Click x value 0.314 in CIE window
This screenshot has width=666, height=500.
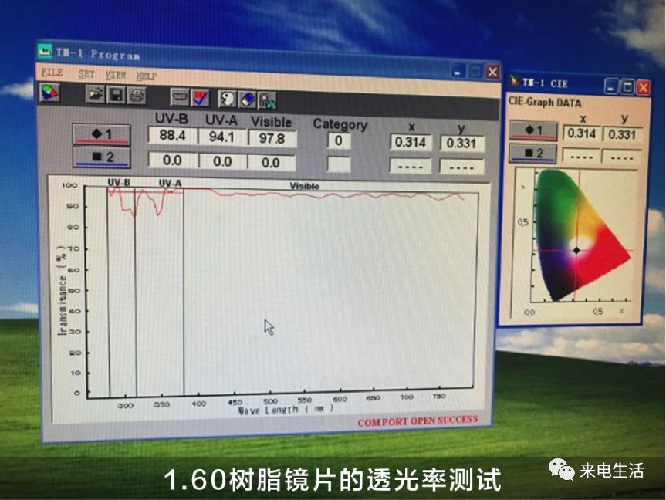click(581, 133)
